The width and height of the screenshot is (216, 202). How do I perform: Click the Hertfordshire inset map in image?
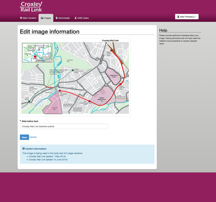37,53
